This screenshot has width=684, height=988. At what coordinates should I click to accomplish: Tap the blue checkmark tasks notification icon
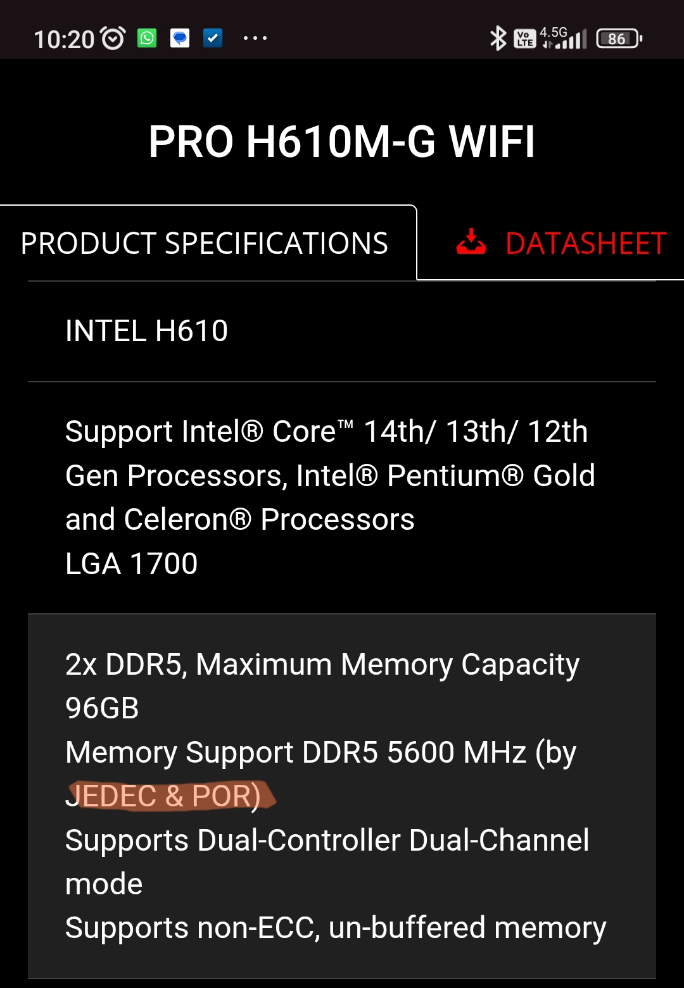click(213, 39)
